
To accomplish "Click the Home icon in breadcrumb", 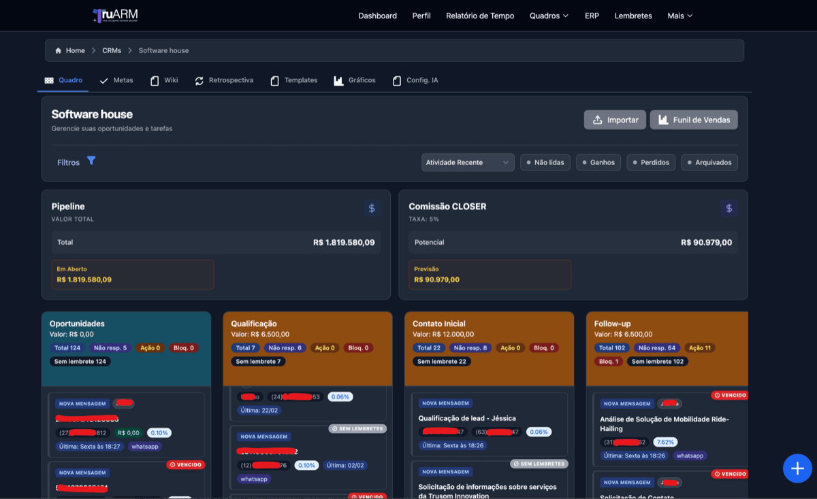I will [59, 50].
